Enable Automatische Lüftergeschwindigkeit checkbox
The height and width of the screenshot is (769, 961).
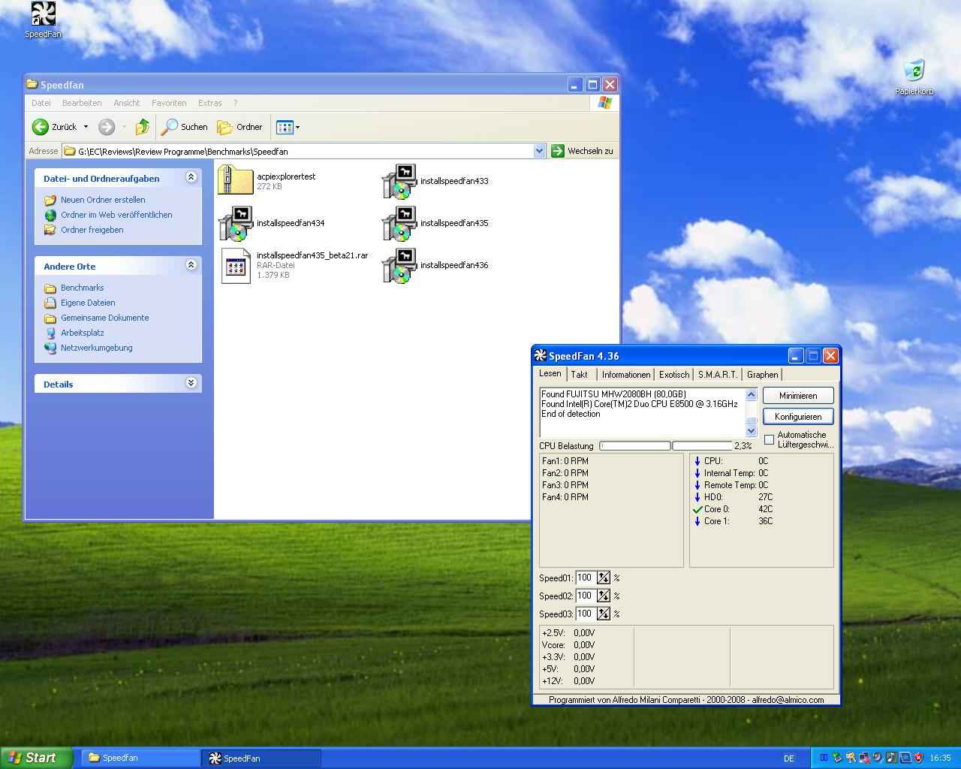(769, 439)
